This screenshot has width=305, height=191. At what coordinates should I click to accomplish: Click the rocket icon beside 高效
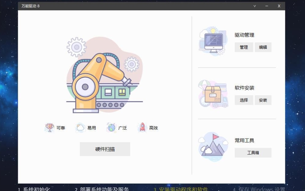click(x=142, y=128)
